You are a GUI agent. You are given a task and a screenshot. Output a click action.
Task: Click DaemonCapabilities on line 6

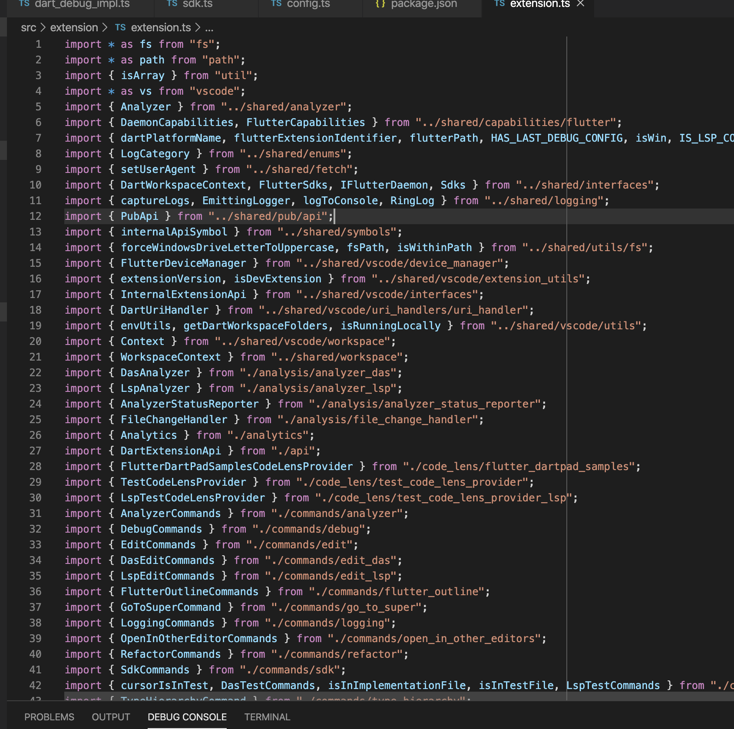click(x=177, y=123)
